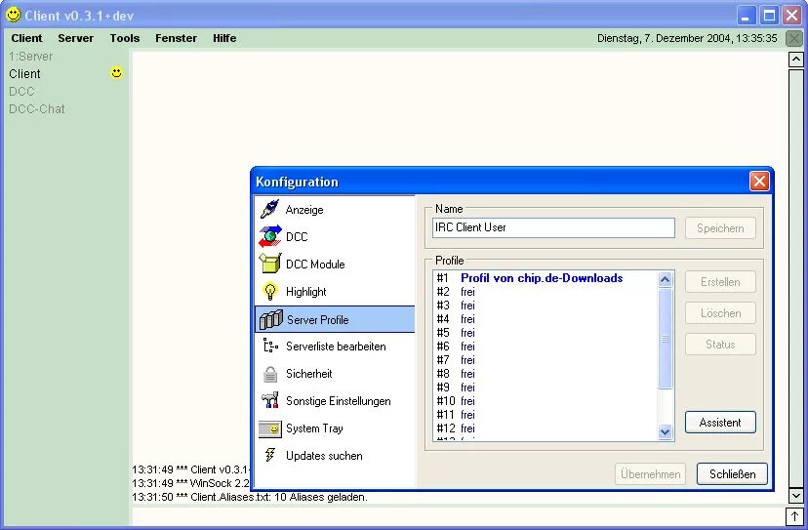808x530 pixels.
Task: Select profile slot #6 frei
Action: tap(545, 347)
